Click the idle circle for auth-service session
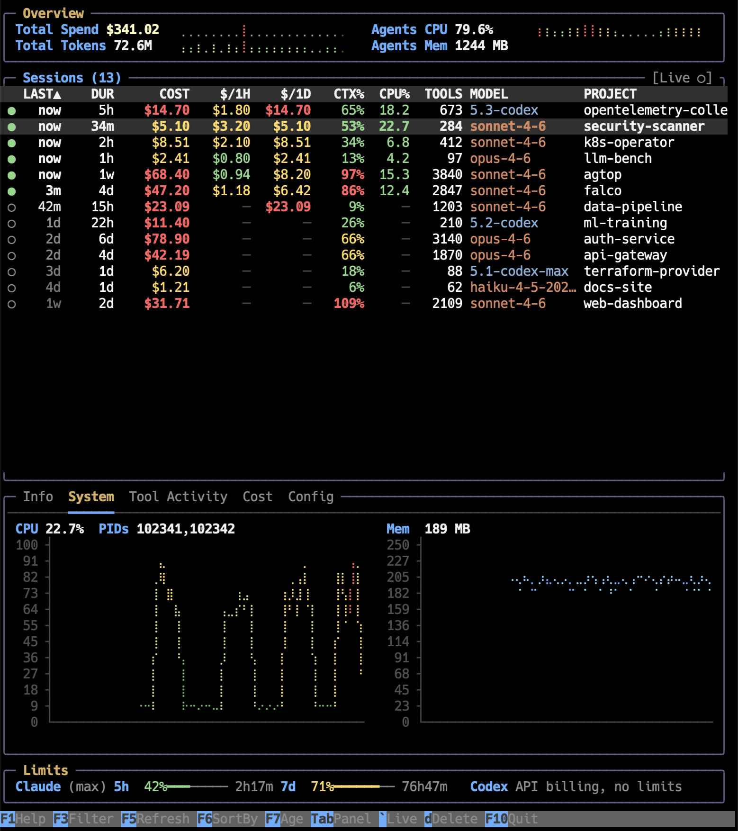Image resolution: width=738 pixels, height=831 pixels. point(12,240)
